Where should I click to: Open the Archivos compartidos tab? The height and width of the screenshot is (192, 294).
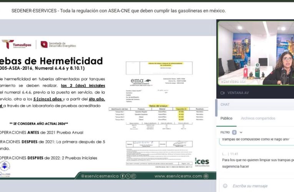click(x=258, y=118)
